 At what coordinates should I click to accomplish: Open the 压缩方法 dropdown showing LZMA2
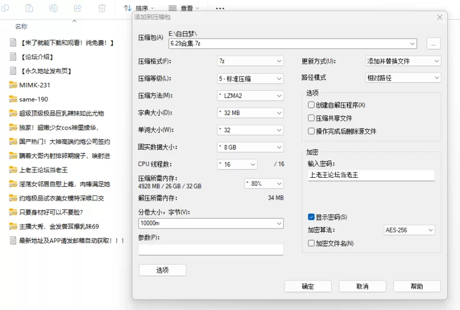[250, 95]
